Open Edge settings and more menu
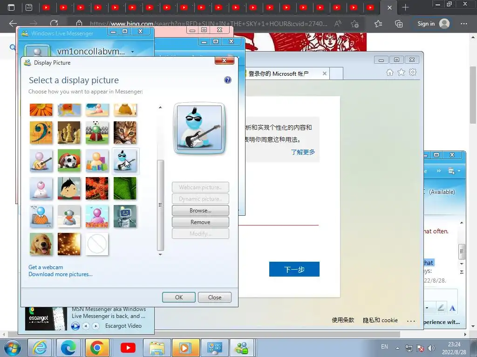Screen dimensions: 477x357 pos(463,23)
